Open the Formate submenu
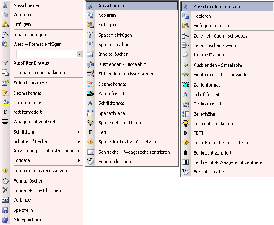The image size is (274, 225). tap(79, 160)
